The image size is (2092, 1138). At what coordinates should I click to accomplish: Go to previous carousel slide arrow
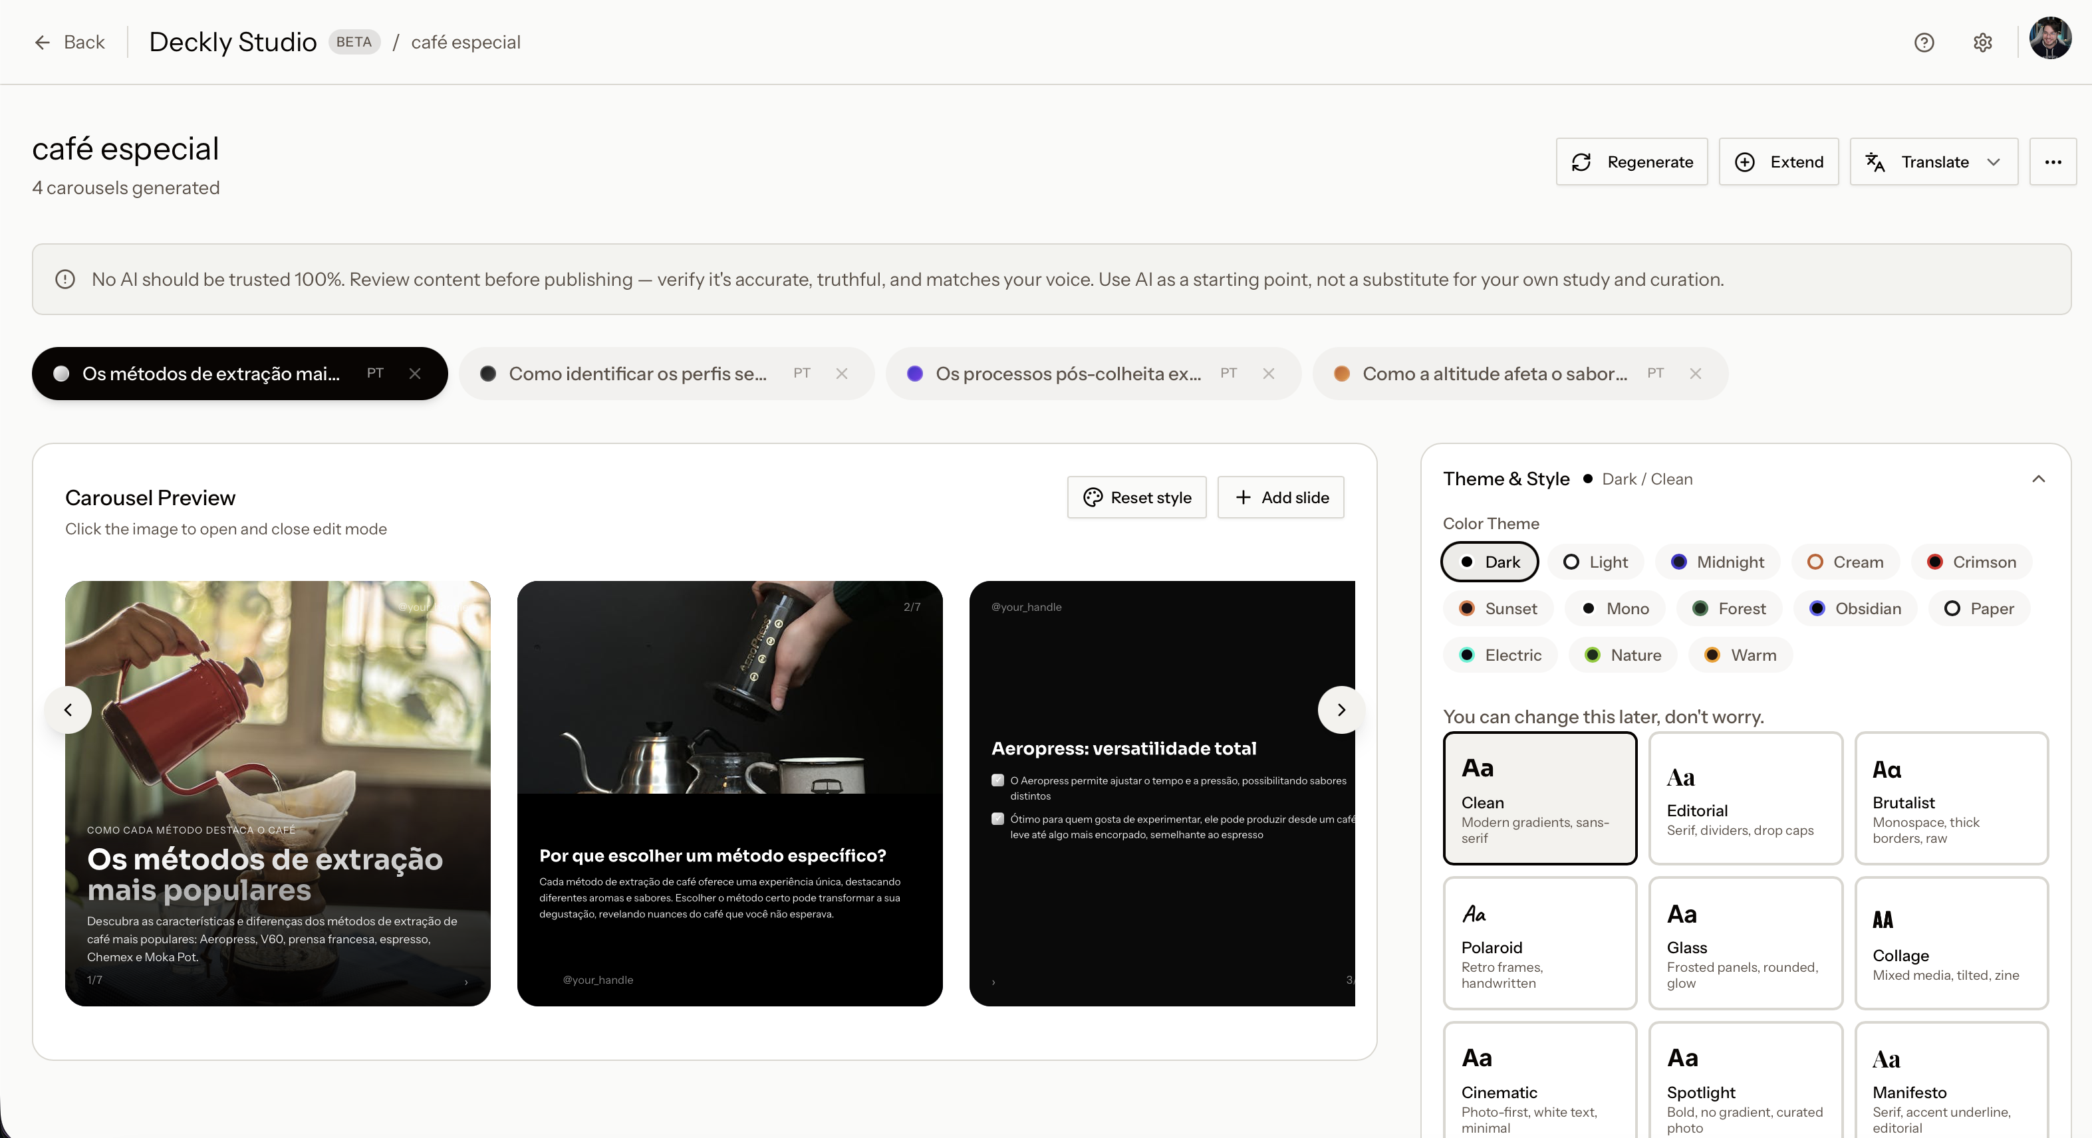[x=68, y=709]
